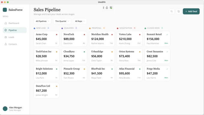Click the $67,200 deal amount

(41, 90)
